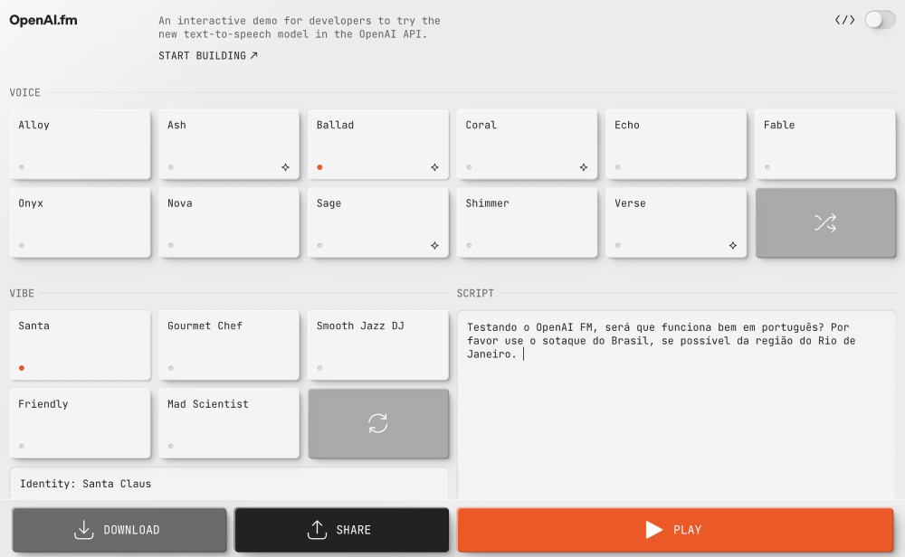The image size is (905, 557).
Task: Choose the Shimmer voice
Action: coord(527,222)
